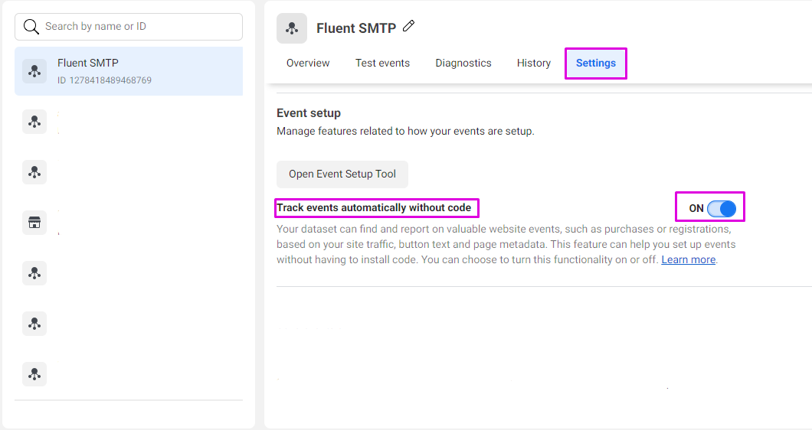This screenshot has width=812, height=430.
Task: Select the second dataset icon in the sidebar
Action: pyautogui.click(x=34, y=122)
